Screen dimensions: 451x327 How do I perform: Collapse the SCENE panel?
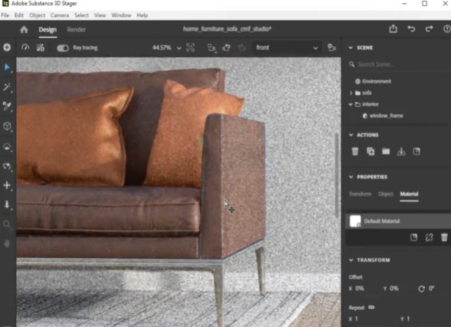pyautogui.click(x=350, y=48)
